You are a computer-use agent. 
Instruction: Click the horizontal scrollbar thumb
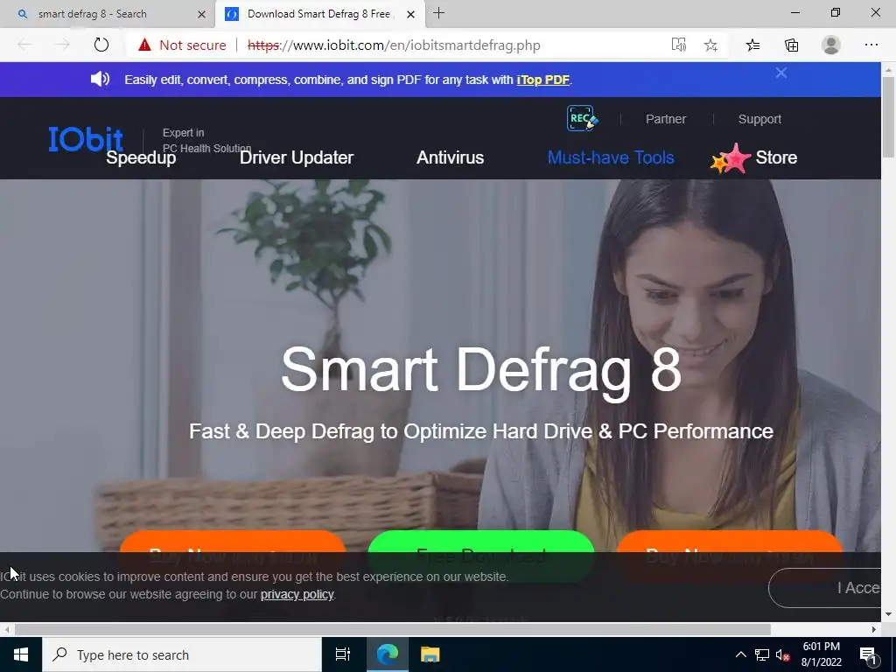(393, 629)
